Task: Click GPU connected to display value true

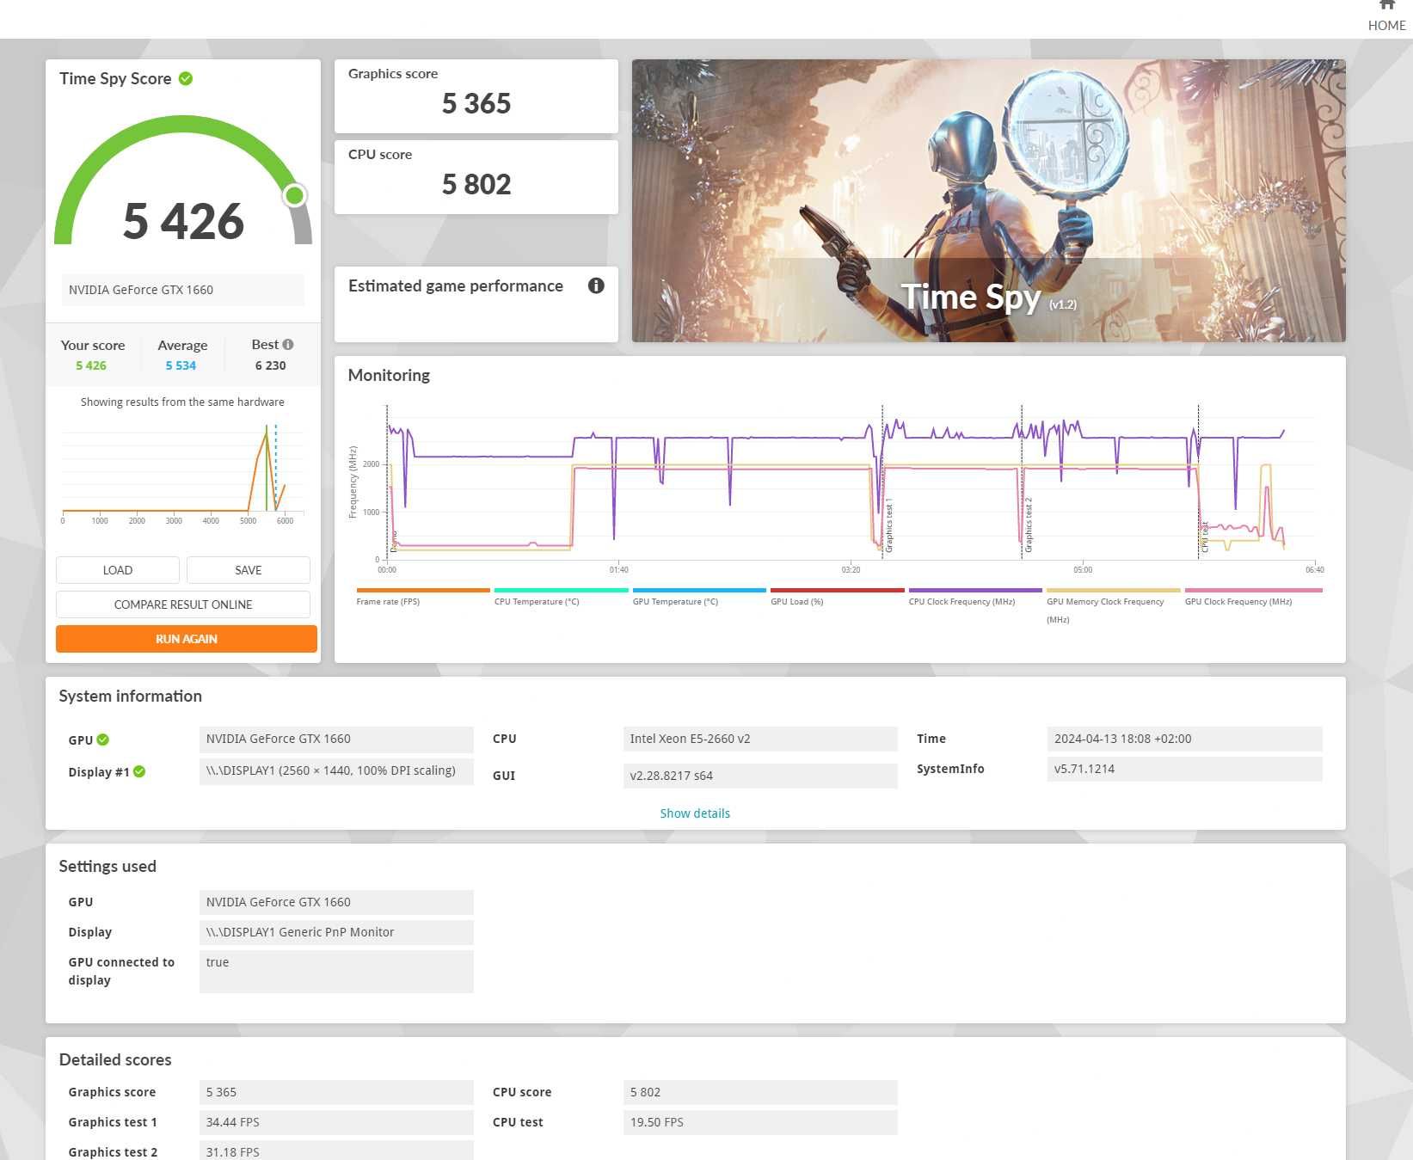Action: click(x=336, y=972)
